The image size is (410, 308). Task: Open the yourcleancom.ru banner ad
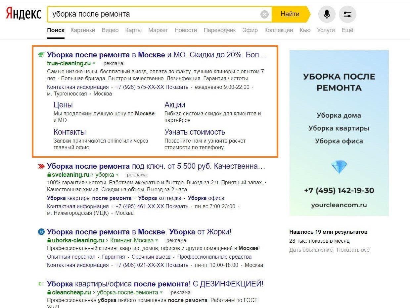[339, 133]
